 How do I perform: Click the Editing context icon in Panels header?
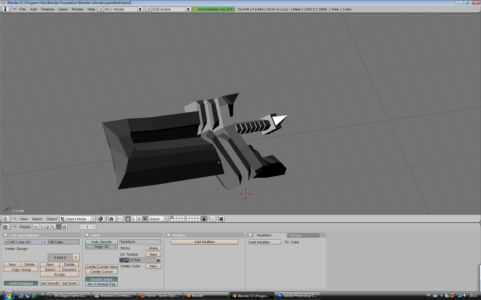[x=58, y=227]
